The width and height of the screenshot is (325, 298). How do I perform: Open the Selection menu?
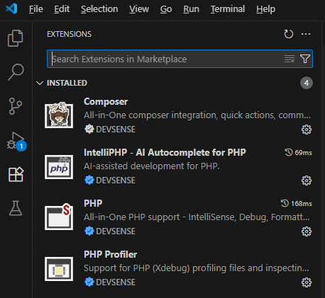click(99, 9)
